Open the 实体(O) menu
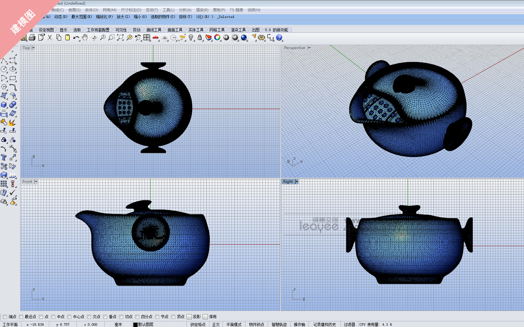 coord(91,10)
